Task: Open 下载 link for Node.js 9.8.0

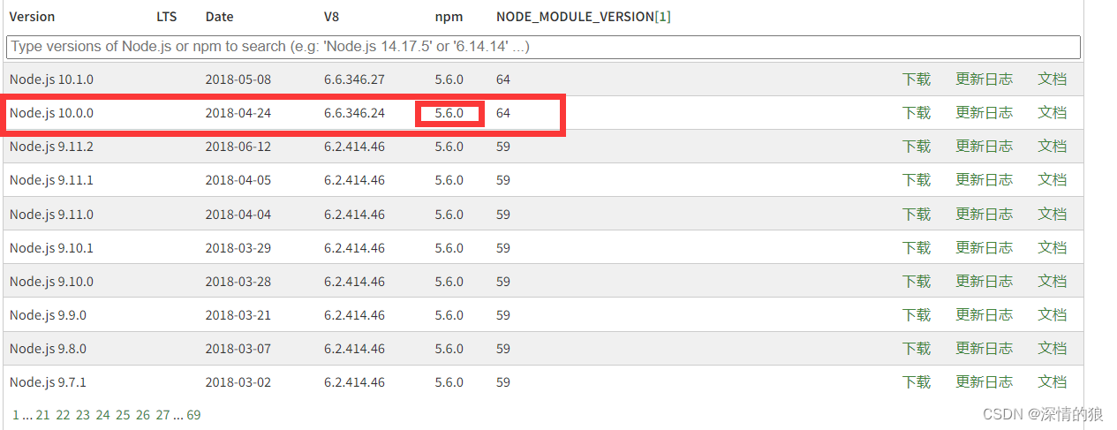Action: tap(917, 349)
